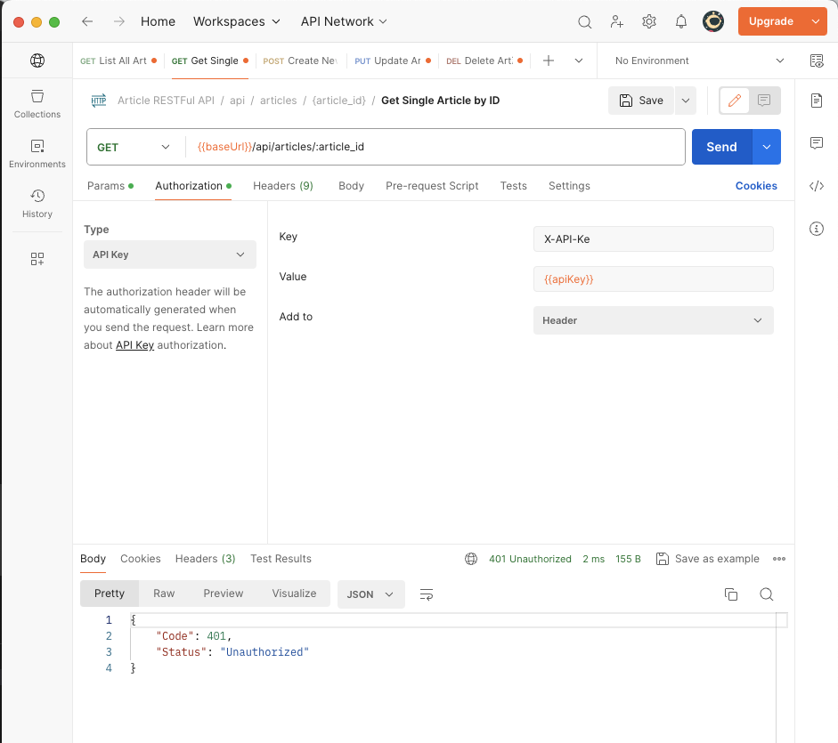Open the tabs overflow chevron
838x743 pixels.
click(x=579, y=61)
